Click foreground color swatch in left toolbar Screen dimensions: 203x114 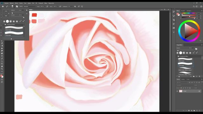pos(1,76)
